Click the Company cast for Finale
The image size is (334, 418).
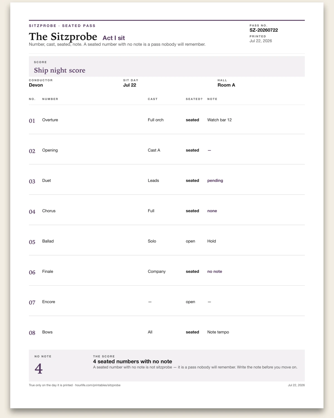tap(157, 271)
